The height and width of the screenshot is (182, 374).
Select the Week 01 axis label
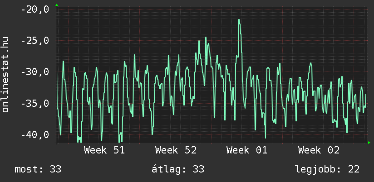click(x=247, y=150)
